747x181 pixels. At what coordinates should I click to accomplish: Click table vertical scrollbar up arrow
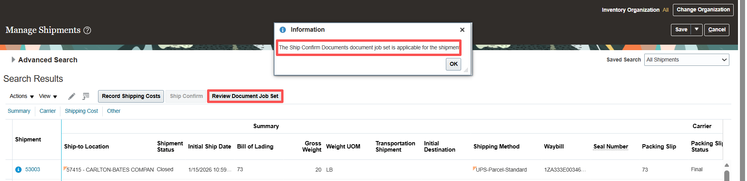[727, 165]
